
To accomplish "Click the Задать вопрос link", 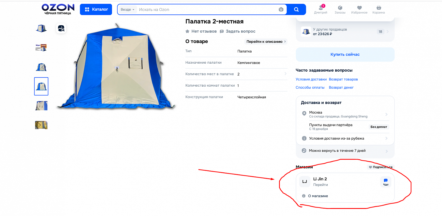I will tap(238, 31).
